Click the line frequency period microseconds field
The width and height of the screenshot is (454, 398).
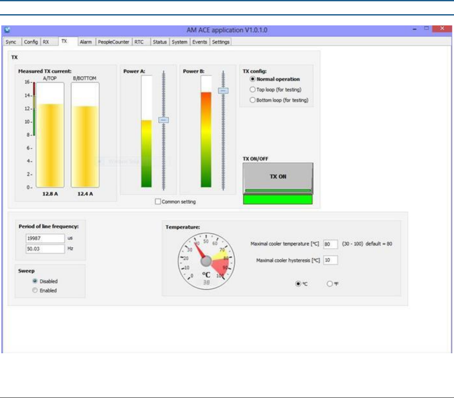tap(45, 238)
